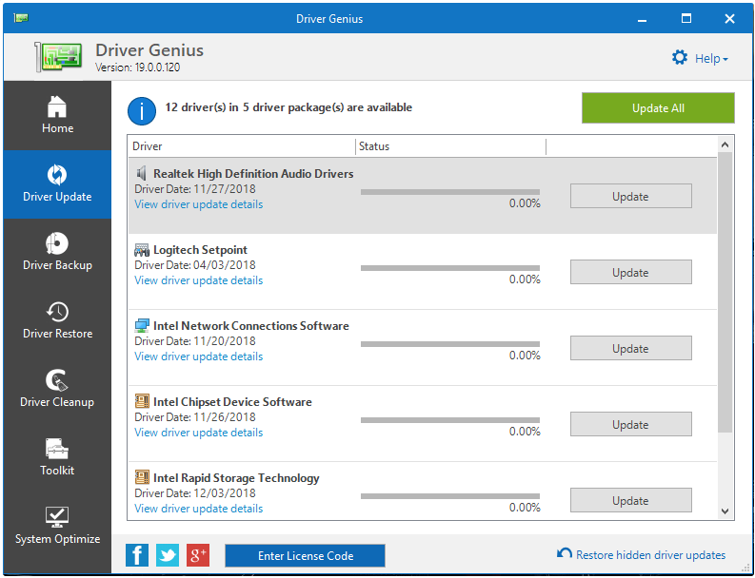Screen dimensions: 755x578
Task: Click the Twitter share icon
Action: point(168,555)
